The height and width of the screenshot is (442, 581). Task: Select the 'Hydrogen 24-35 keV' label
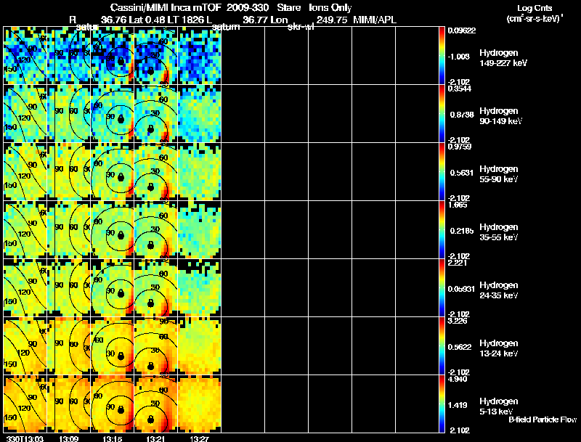click(x=499, y=290)
